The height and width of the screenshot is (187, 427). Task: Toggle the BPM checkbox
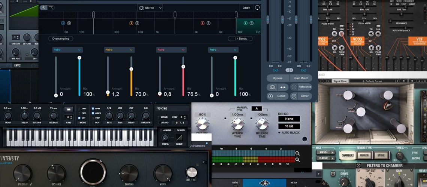93,108
